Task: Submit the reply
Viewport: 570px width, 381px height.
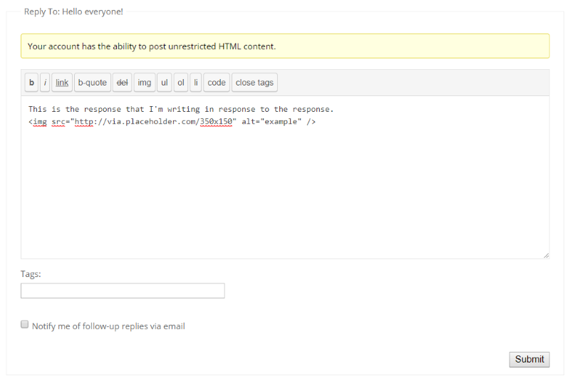Action: click(529, 359)
